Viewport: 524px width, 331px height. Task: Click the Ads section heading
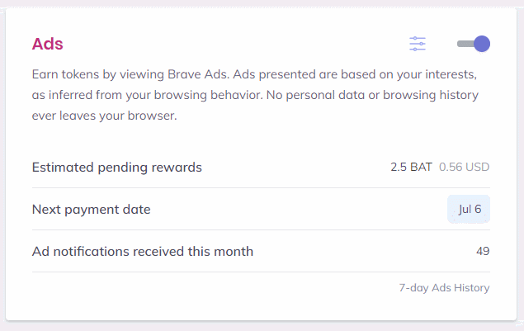(48, 44)
